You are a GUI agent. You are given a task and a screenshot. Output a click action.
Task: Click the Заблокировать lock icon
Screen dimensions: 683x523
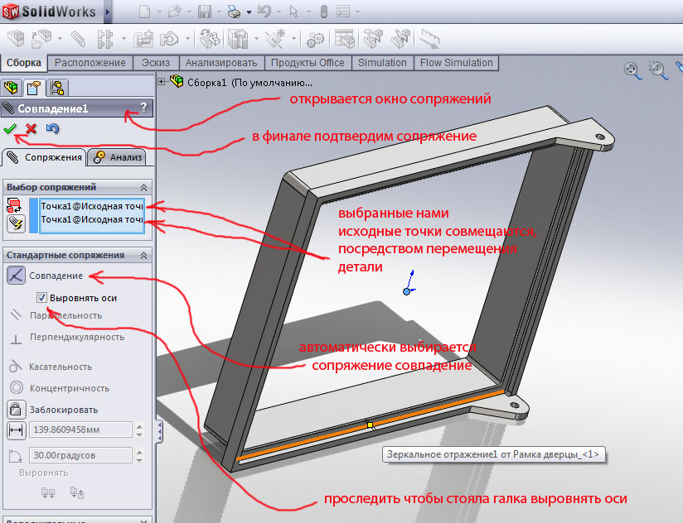(16, 409)
